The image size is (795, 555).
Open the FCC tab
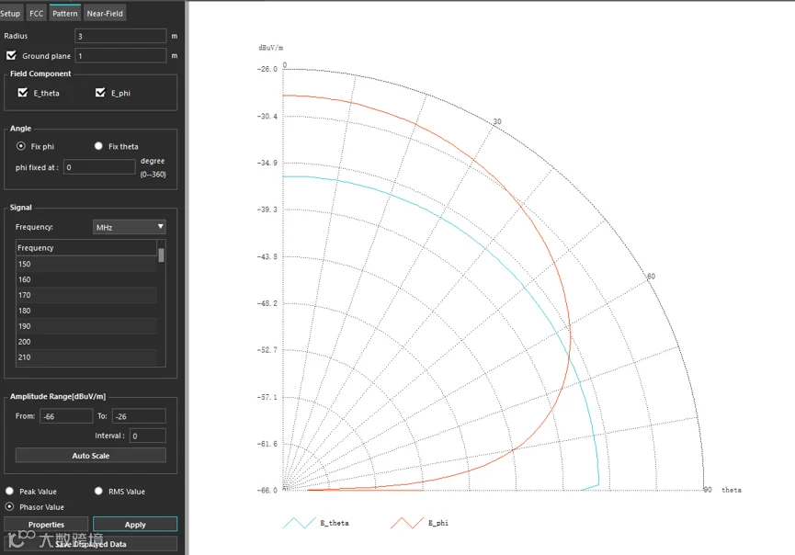[36, 14]
